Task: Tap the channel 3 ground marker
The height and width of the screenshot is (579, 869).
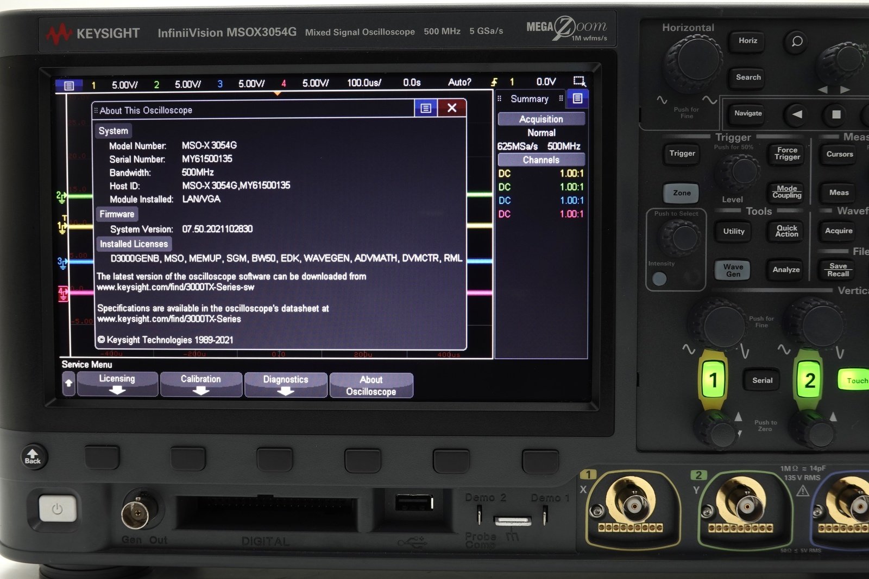Action: 62,263
